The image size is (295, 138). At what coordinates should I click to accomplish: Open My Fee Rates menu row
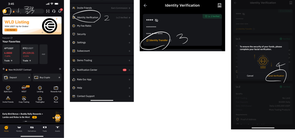pos(102,26)
